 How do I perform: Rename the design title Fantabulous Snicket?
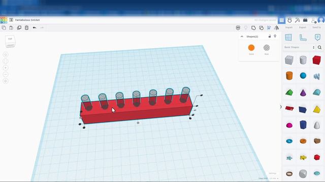(27, 20)
